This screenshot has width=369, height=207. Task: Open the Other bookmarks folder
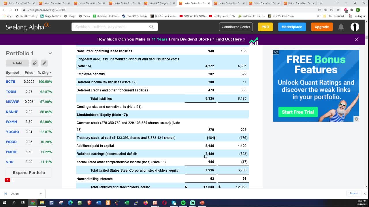334,16
